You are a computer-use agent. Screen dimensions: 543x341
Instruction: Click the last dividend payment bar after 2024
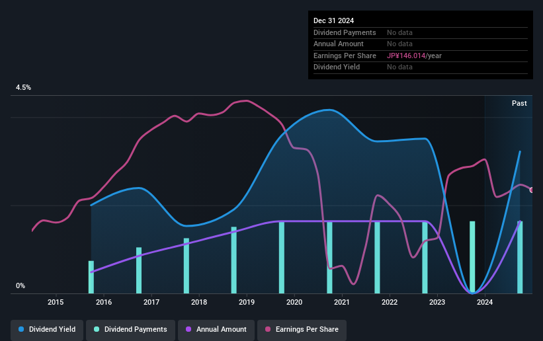[x=520, y=257]
